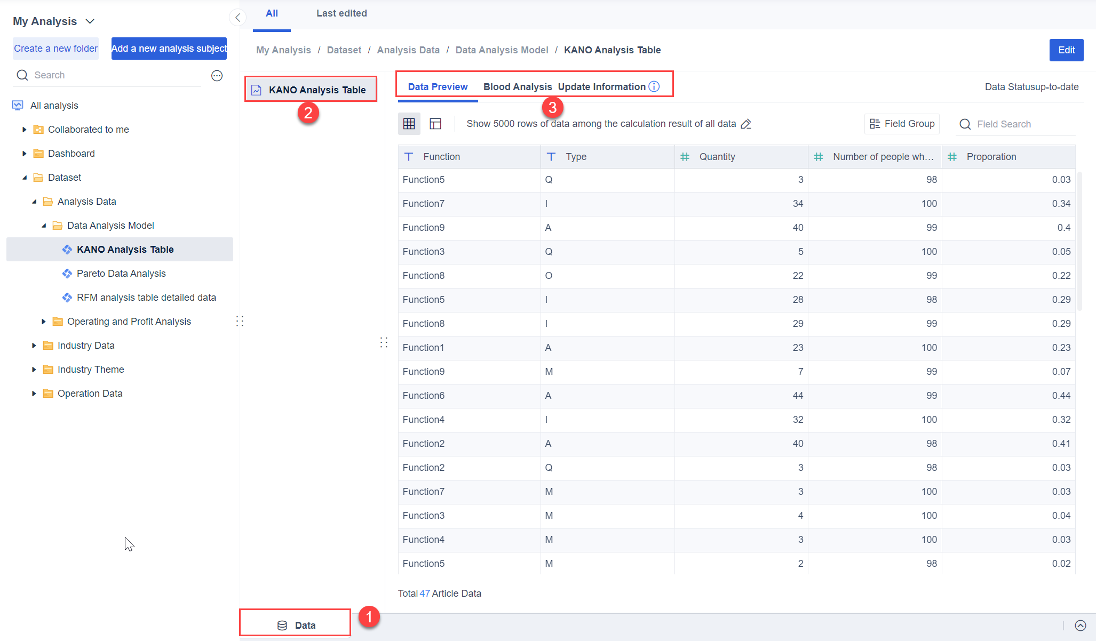This screenshot has width=1096, height=641.
Task: Click Pareto Data Analysis subject icon
Action: (67, 274)
